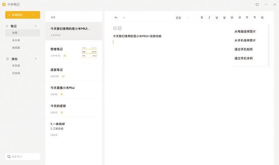The width and height of the screenshot is (279, 165).
Task: Click the pin window icon in title bar
Action: tap(257, 4)
